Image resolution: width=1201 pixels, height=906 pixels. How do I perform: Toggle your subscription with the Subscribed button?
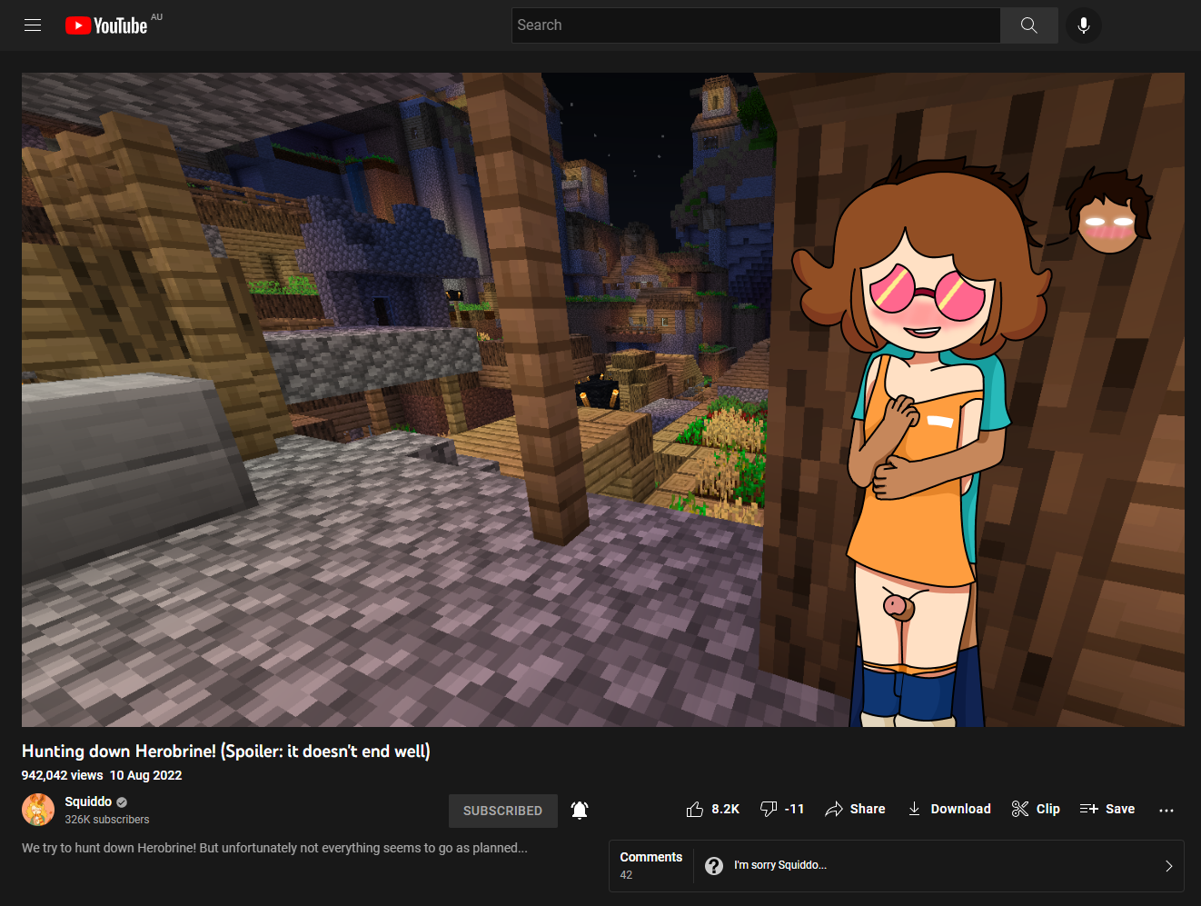coord(502,810)
